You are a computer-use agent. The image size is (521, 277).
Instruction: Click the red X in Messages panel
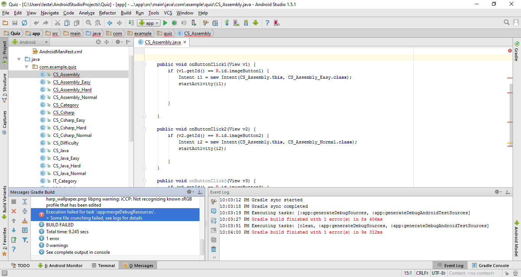tap(14, 211)
